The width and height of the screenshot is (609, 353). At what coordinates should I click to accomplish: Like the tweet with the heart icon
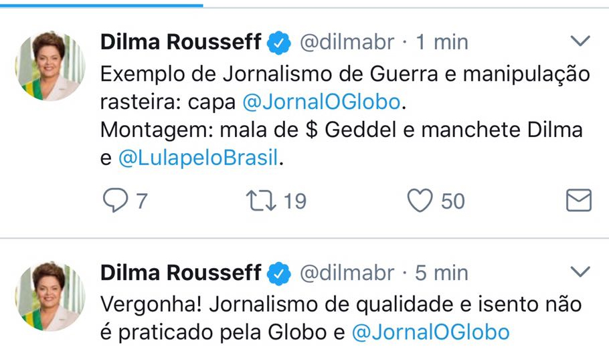click(x=420, y=201)
